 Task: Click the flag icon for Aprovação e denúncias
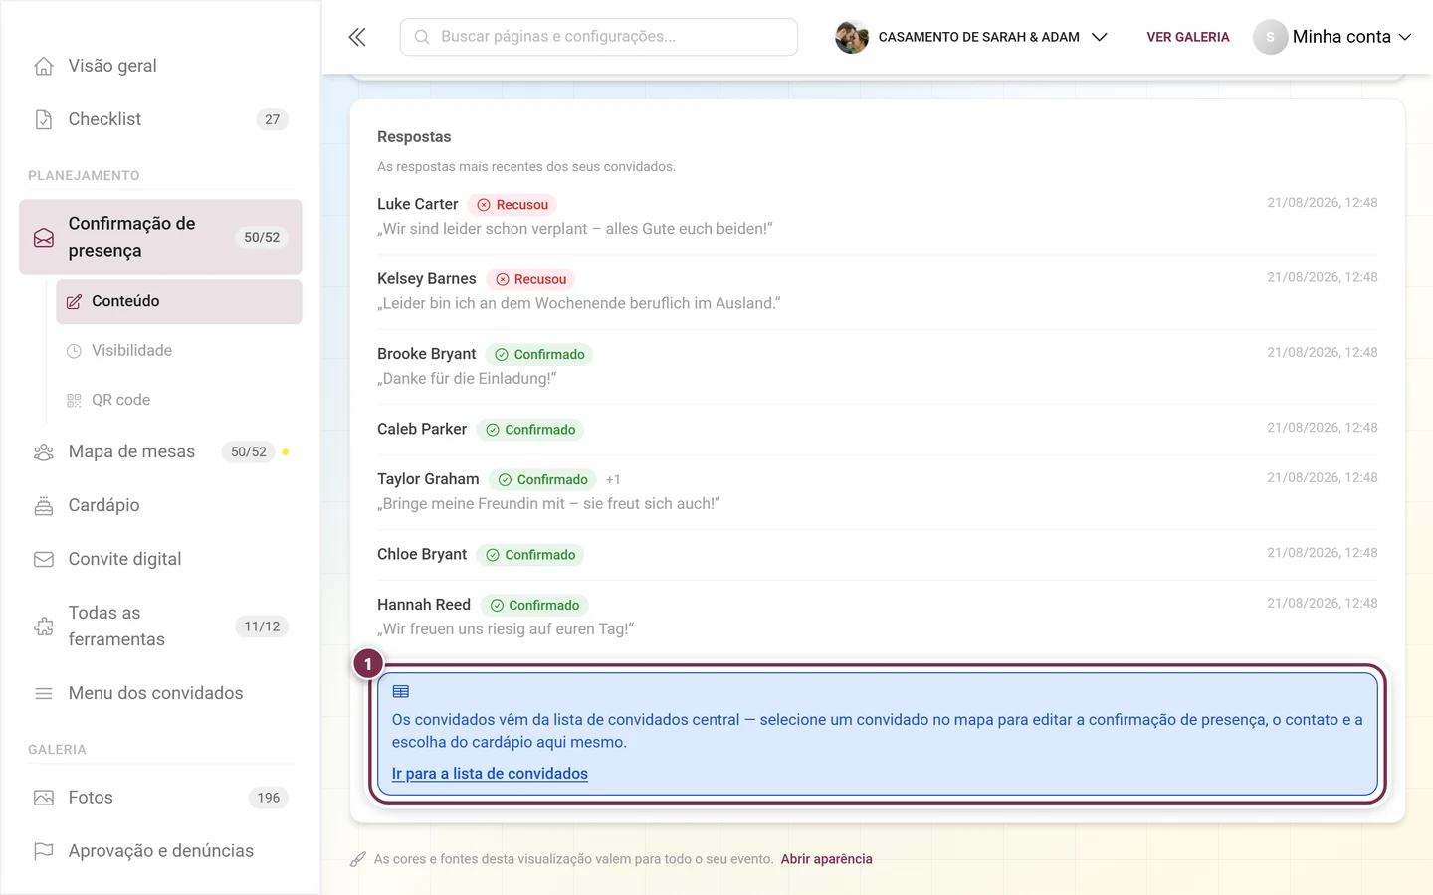44,851
